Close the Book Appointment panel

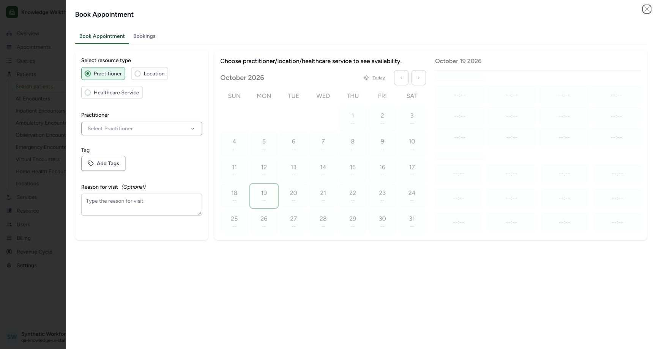coord(647,9)
